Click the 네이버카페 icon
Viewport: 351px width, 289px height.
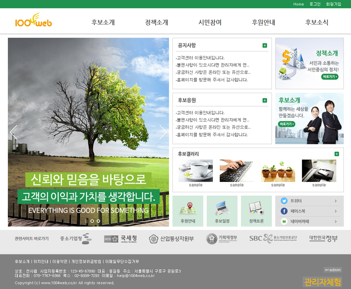(284, 222)
